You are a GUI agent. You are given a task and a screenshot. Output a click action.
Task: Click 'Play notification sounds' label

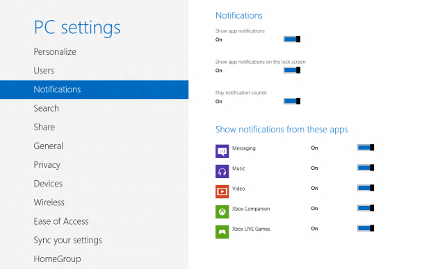point(241,93)
